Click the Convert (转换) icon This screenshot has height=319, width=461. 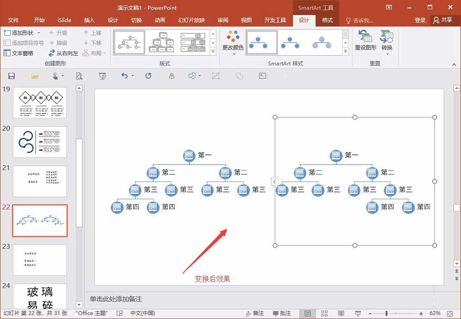[387, 42]
